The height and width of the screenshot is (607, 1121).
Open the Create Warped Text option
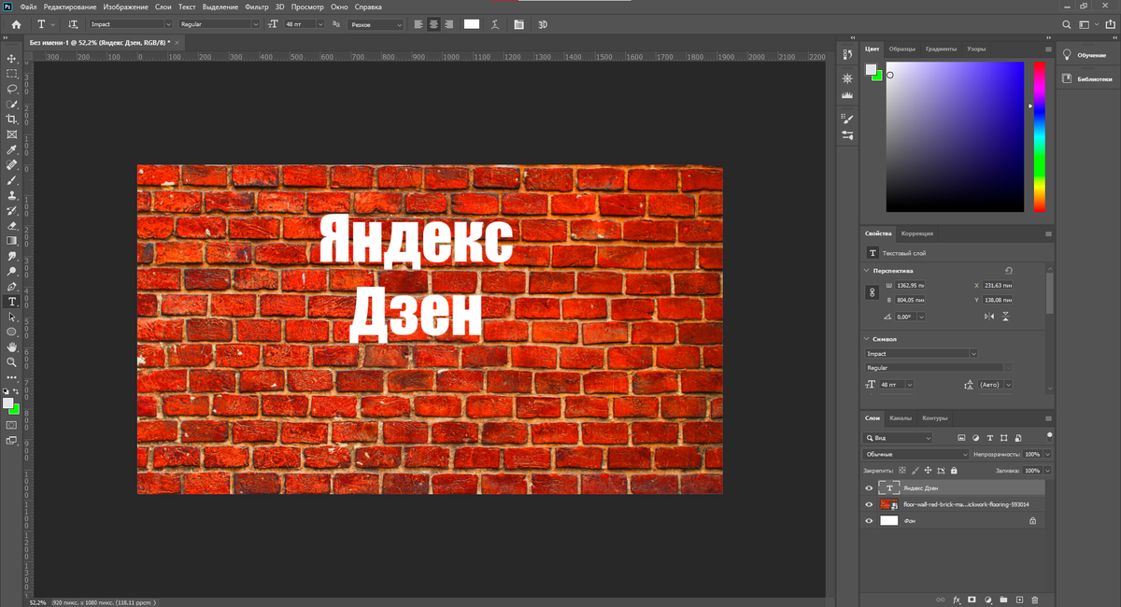[x=493, y=24]
